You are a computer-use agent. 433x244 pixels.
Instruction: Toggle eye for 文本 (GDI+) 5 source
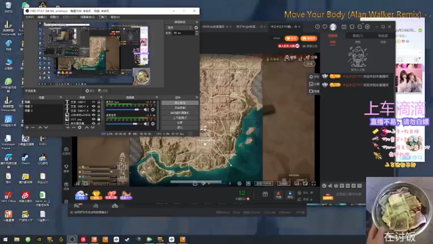[93, 111]
